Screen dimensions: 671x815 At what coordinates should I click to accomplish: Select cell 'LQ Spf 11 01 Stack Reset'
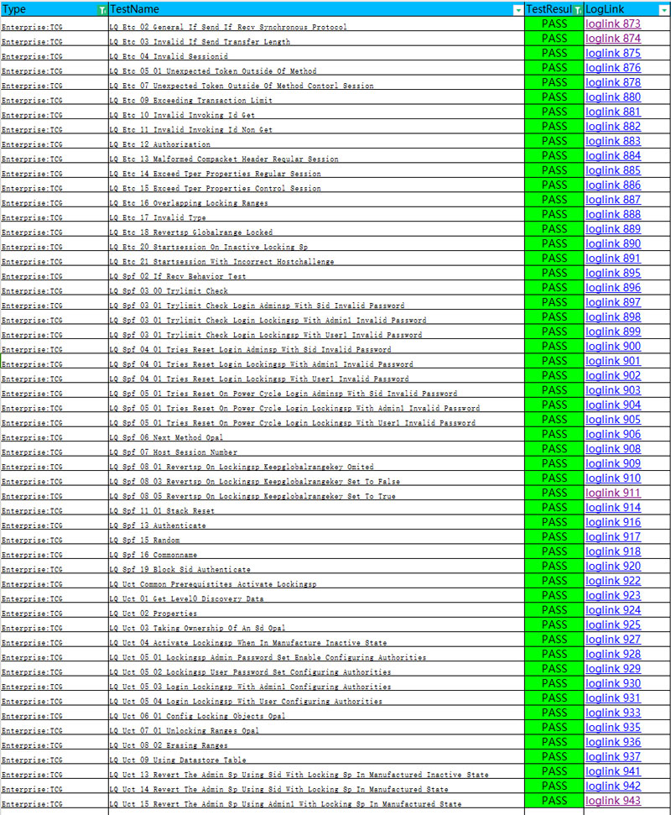(x=316, y=508)
